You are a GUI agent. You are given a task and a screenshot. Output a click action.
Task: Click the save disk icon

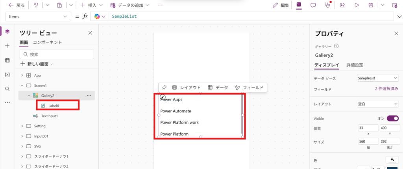[370, 6]
